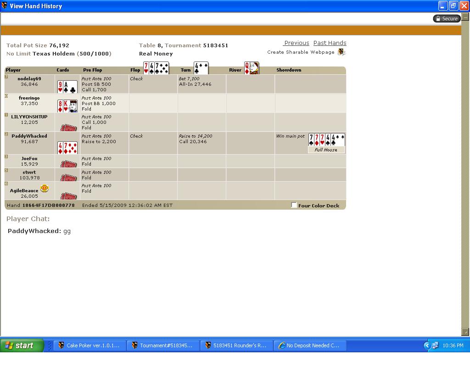
Task: Expand hidden system tray icons arrow
Action: coord(427,345)
